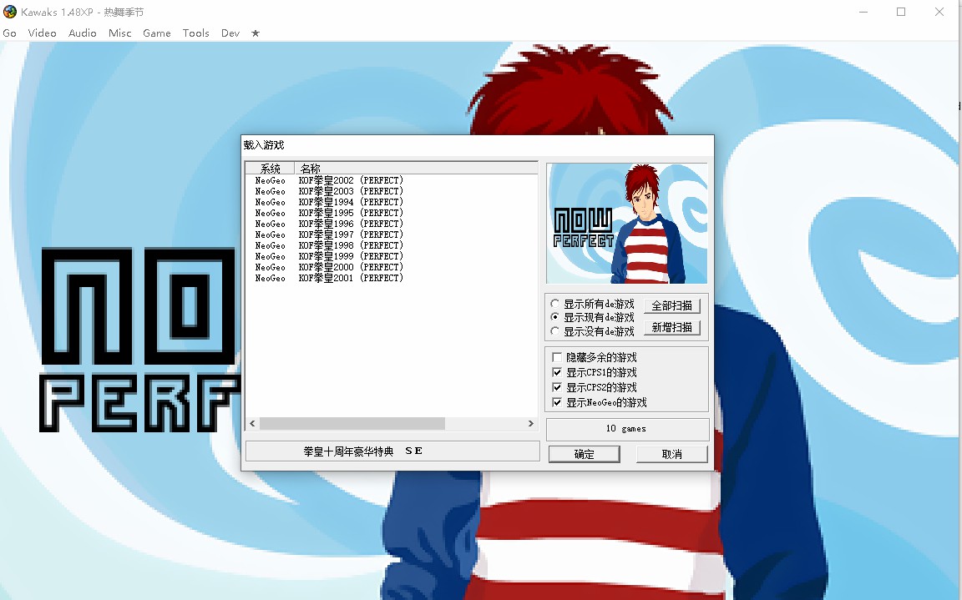
Task: Confirm with the 确定 button
Action: [584, 454]
